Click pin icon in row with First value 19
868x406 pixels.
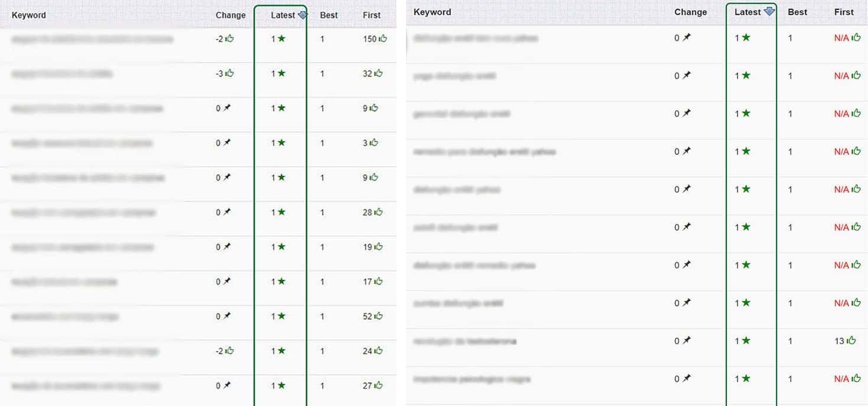click(x=227, y=247)
